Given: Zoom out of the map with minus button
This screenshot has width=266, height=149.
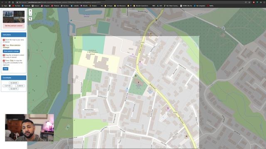Looking at the screenshot, I should 30,14.
